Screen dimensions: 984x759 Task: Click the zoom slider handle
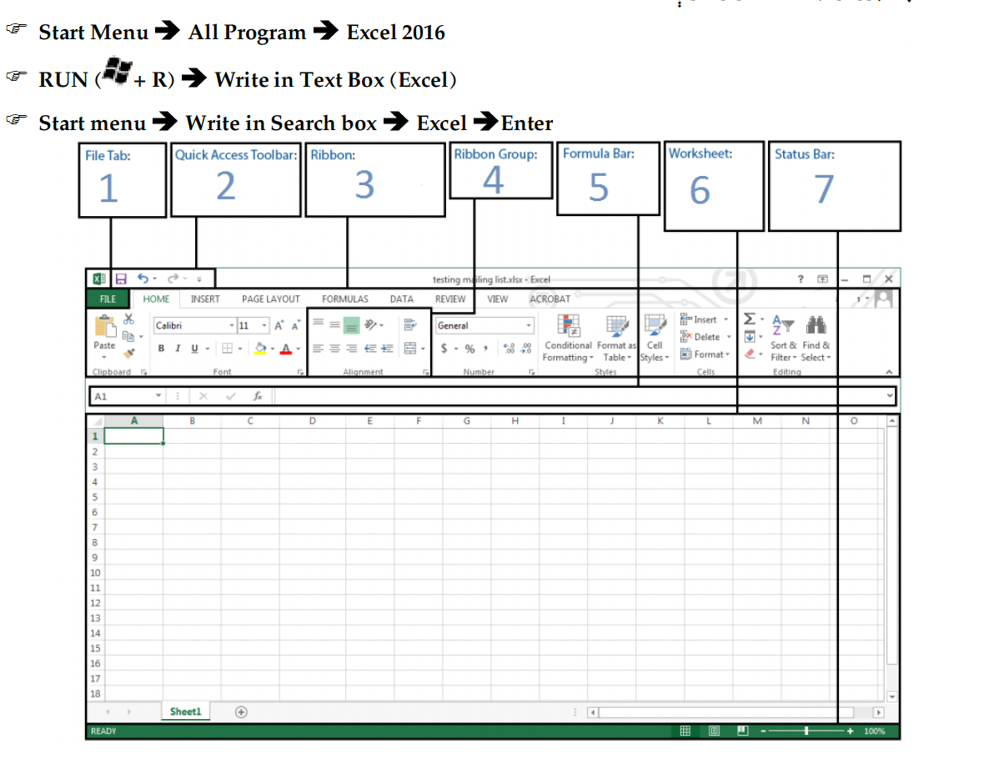pyautogui.click(x=806, y=731)
